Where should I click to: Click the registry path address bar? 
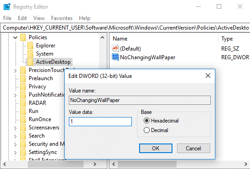(x=125, y=28)
